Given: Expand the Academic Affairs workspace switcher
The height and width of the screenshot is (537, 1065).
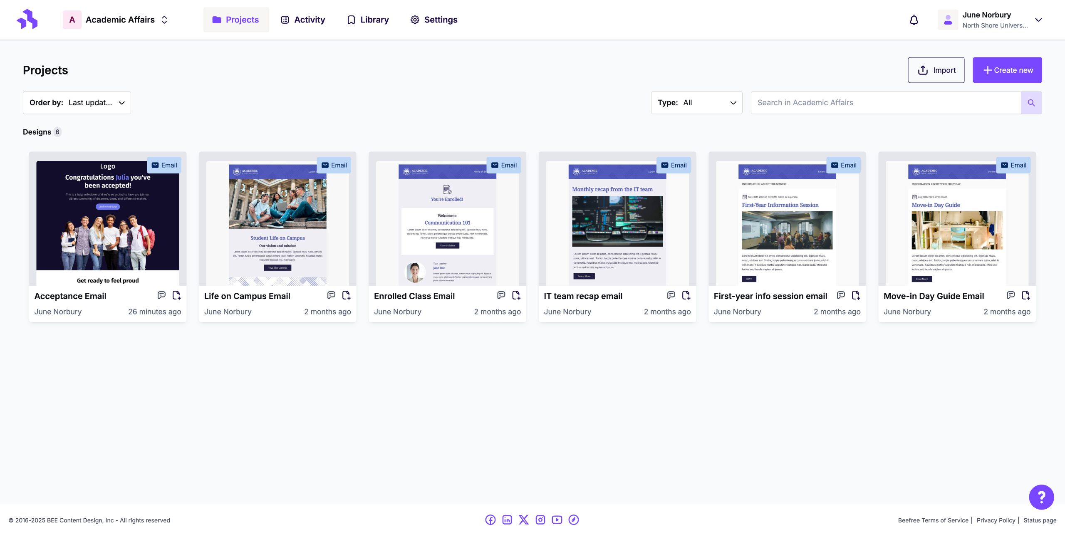Looking at the screenshot, I should (164, 20).
